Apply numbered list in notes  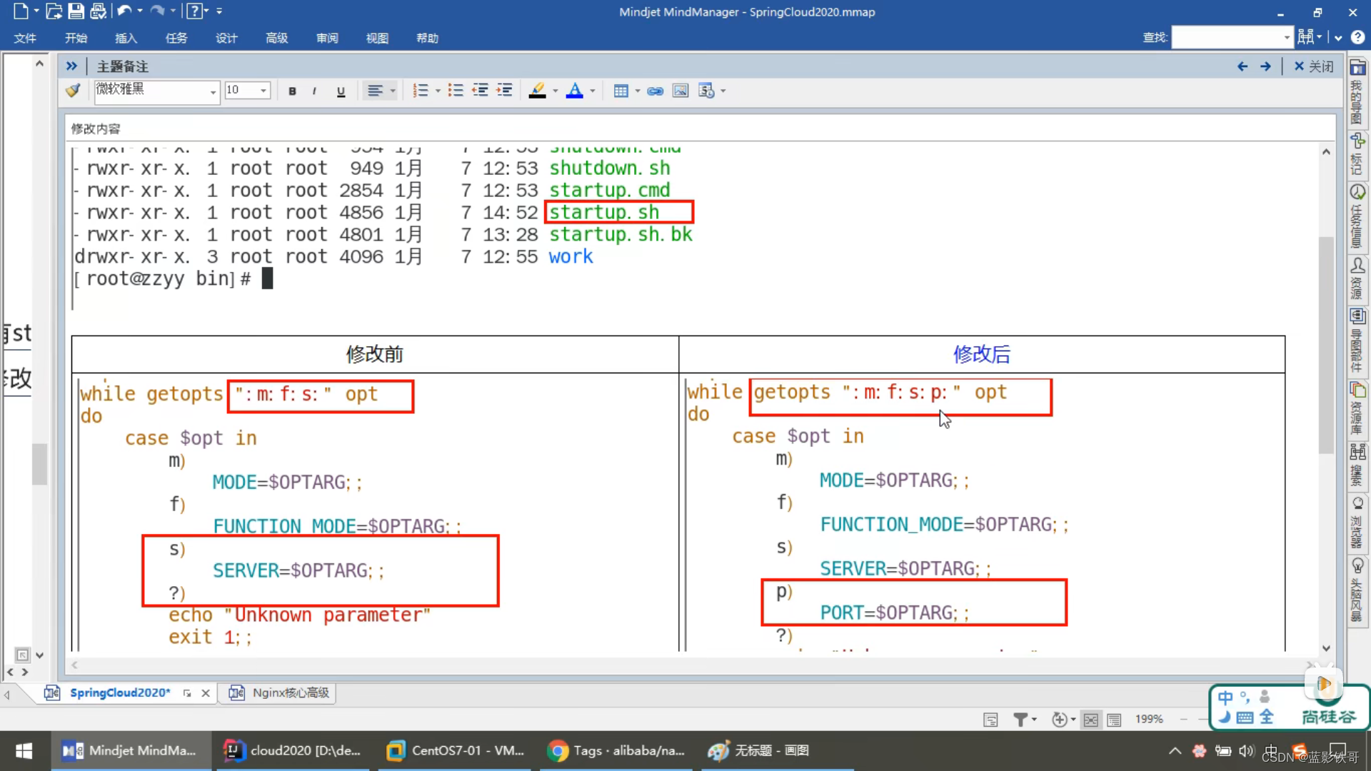pyautogui.click(x=421, y=91)
